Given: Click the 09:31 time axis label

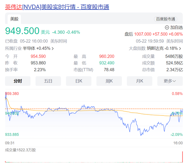Looking at the screenshot, I should (10, 143).
